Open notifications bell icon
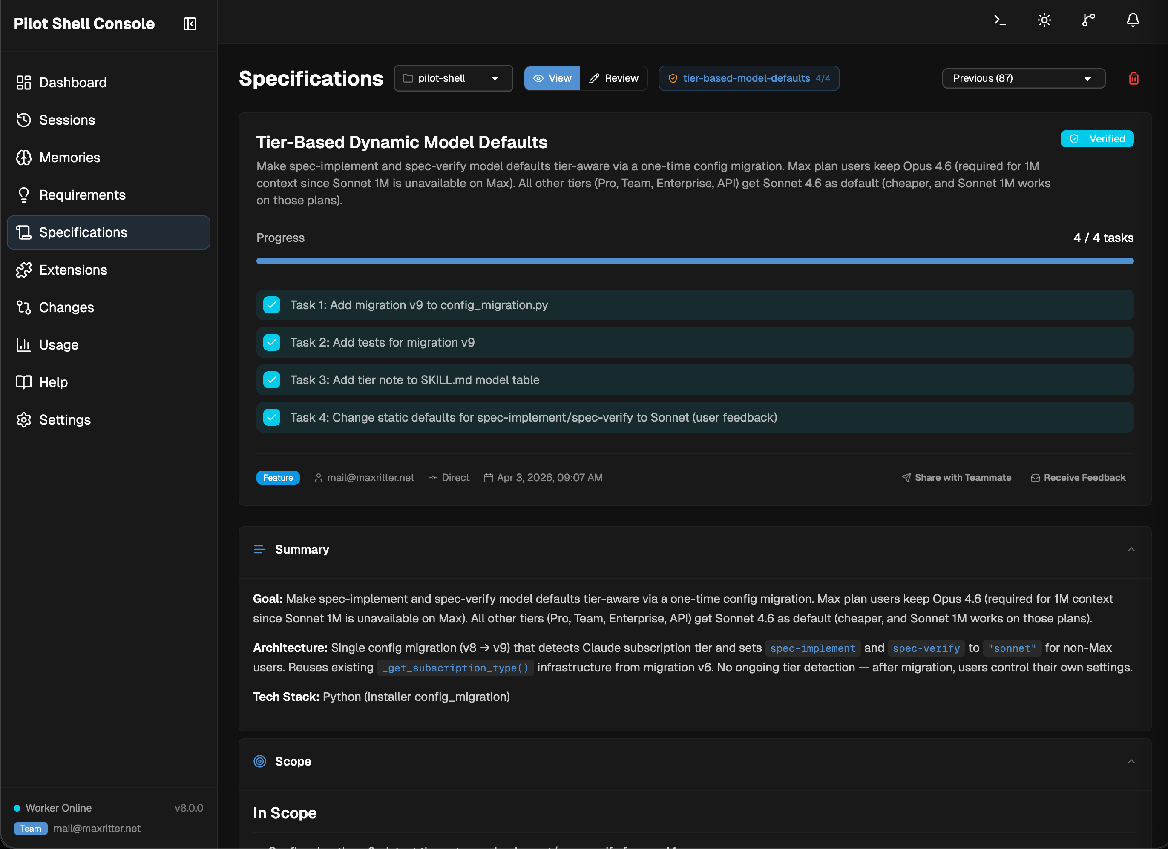This screenshot has width=1168, height=849. (1133, 20)
